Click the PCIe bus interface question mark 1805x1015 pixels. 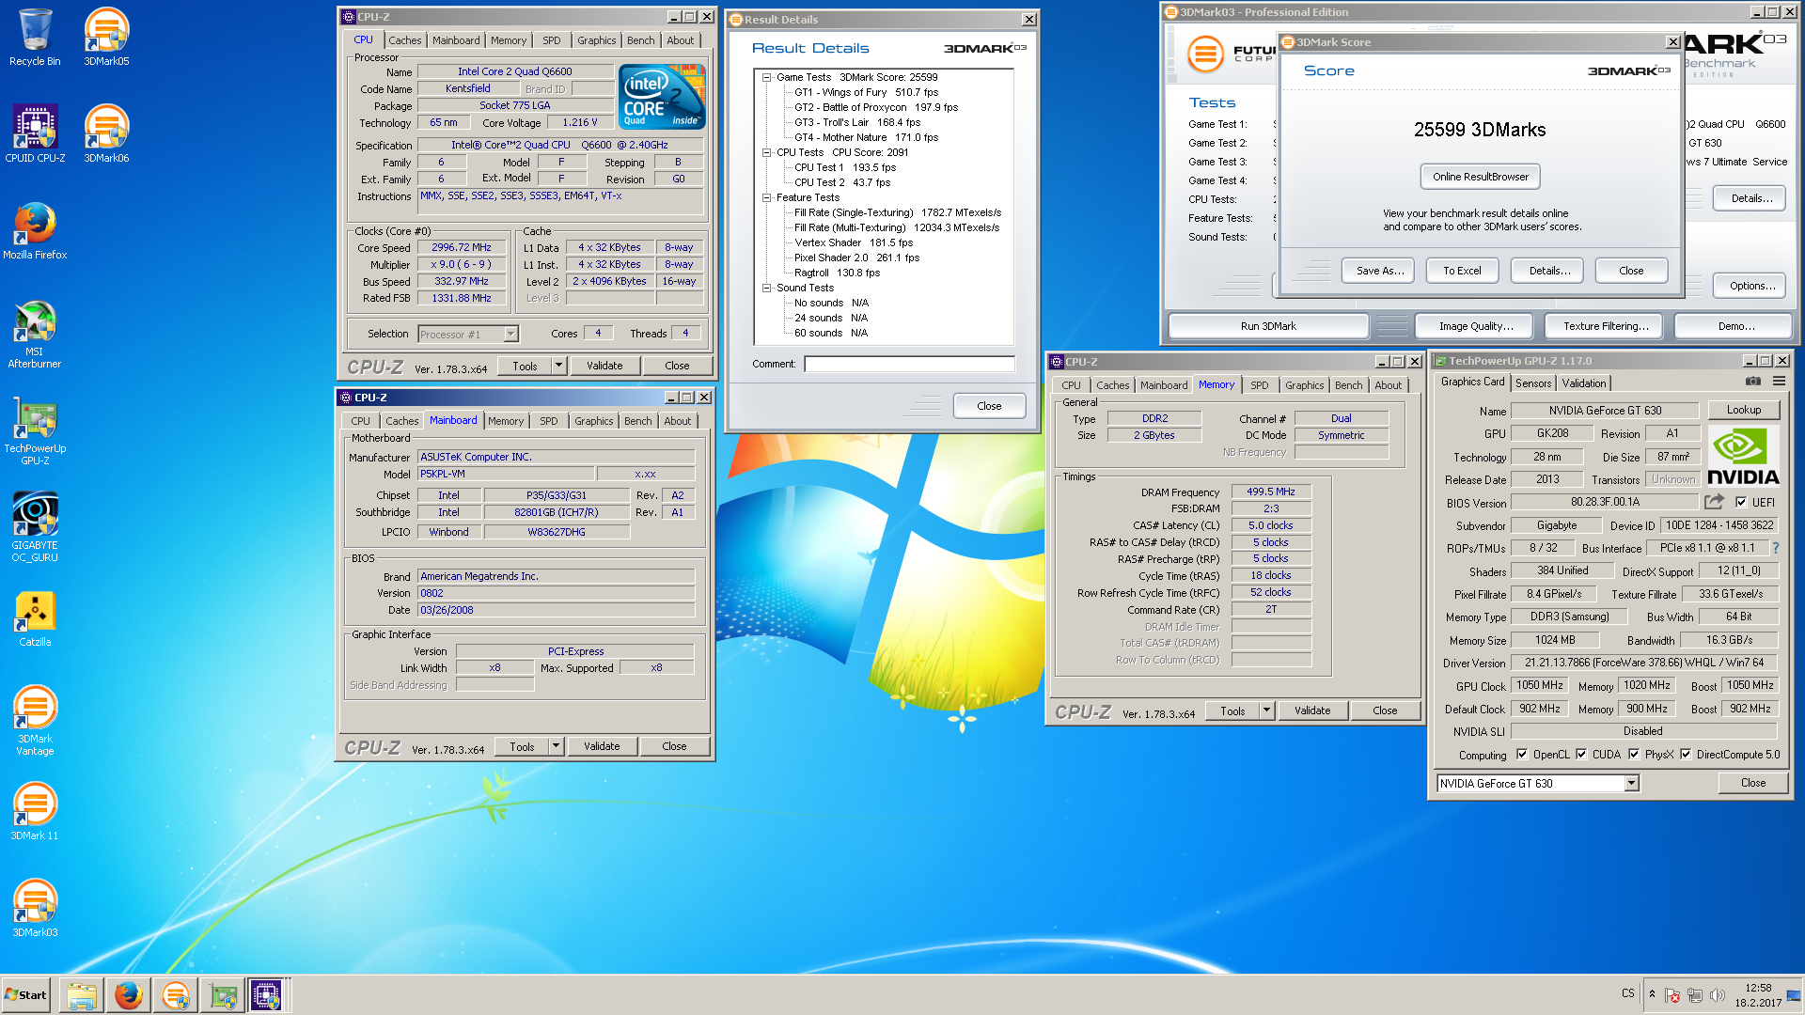pos(1775,548)
